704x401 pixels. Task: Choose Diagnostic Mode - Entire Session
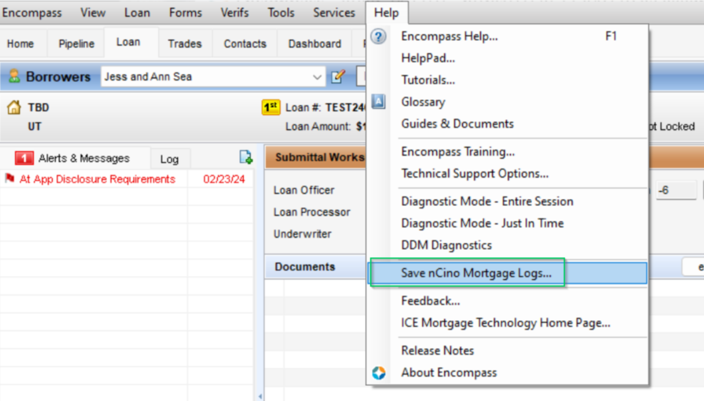pyautogui.click(x=507, y=201)
